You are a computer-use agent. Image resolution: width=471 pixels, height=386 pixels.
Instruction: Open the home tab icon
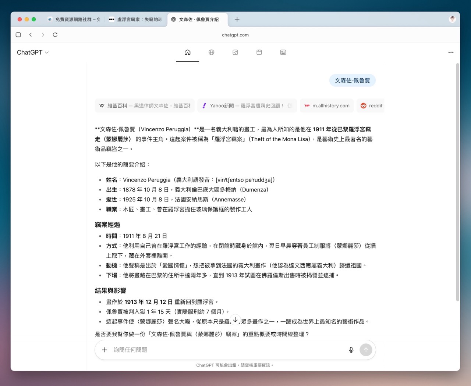[x=187, y=53]
